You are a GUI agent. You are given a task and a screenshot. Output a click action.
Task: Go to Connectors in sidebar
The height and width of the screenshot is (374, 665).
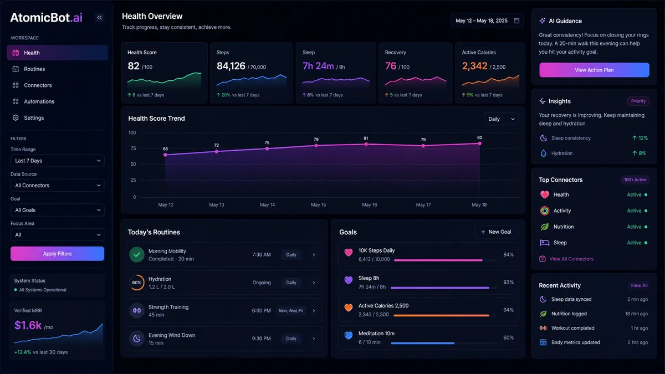(x=58, y=85)
